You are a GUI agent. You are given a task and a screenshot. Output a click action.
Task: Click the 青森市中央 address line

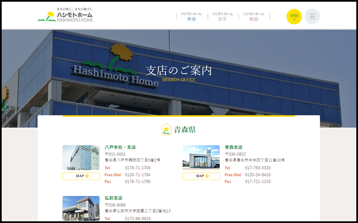255,160
